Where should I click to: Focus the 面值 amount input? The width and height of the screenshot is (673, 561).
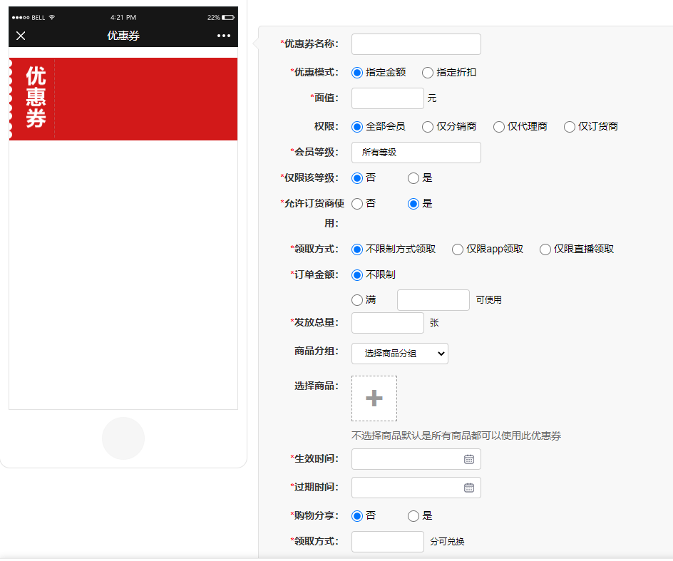(388, 98)
